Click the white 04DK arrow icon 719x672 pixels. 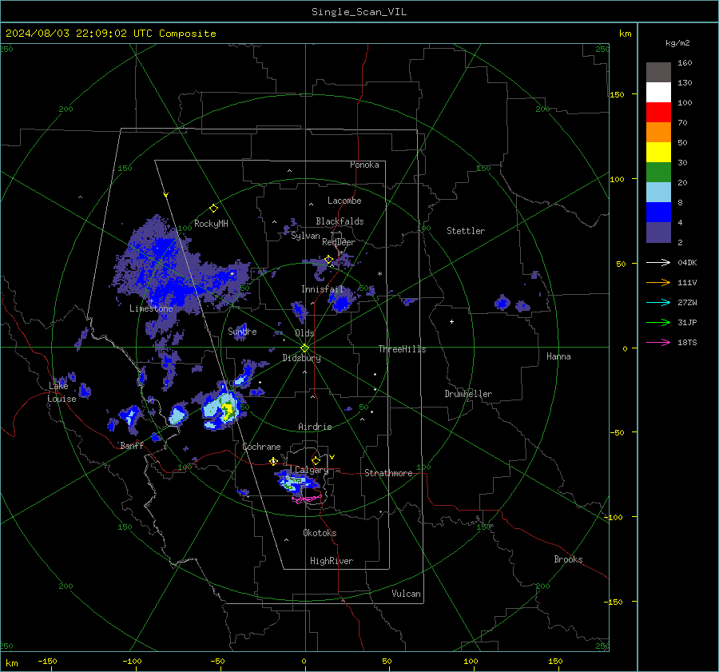658,262
